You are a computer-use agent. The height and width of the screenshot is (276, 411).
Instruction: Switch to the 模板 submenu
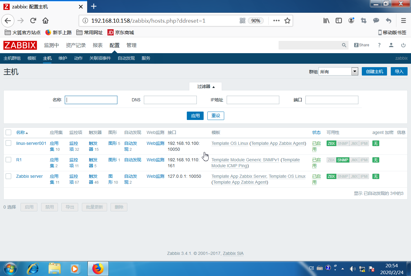pos(32,58)
